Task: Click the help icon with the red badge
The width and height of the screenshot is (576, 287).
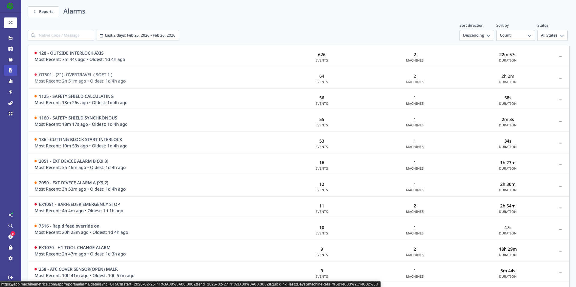Action: pyautogui.click(x=11, y=237)
